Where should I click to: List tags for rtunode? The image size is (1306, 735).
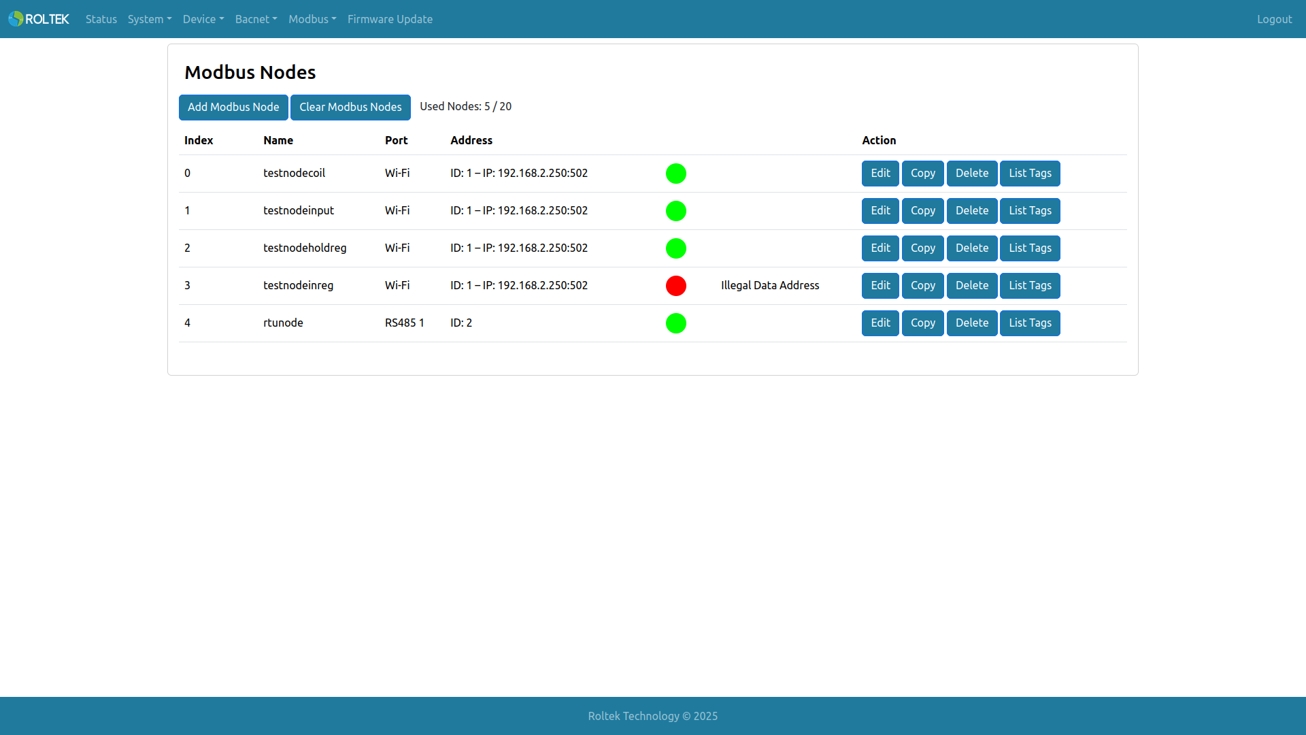click(x=1030, y=323)
